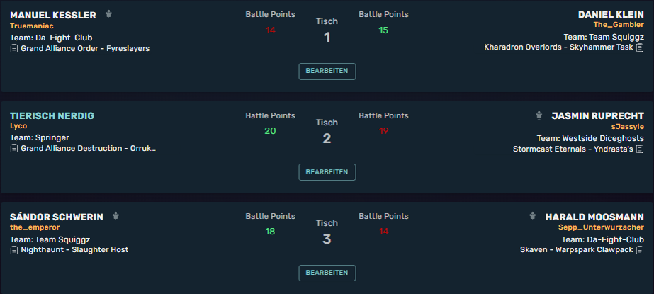Screen dimensions: 654x294
Task: Click Bearbeiten button for Tisch 1
Action: point(327,72)
